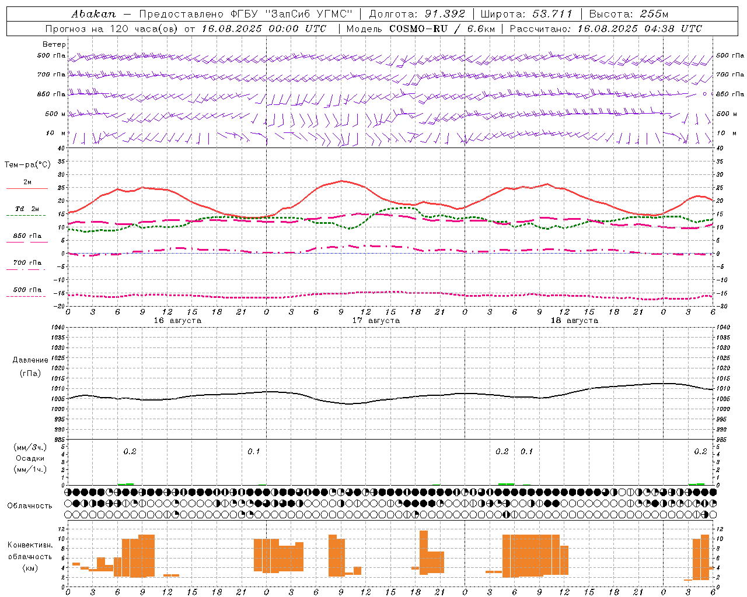Click the "Прогноз на 120 часа(ов)" forecast text
Viewport: 747px width, 597px height.
pyautogui.click(x=112, y=29)
